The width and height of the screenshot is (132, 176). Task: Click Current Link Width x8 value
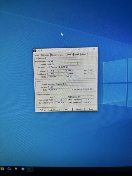coord(61,100)
